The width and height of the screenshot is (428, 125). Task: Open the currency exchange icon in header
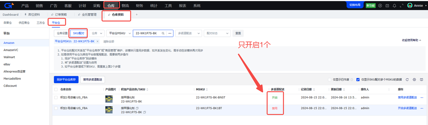pyautogui.click(x=380, y=5)
